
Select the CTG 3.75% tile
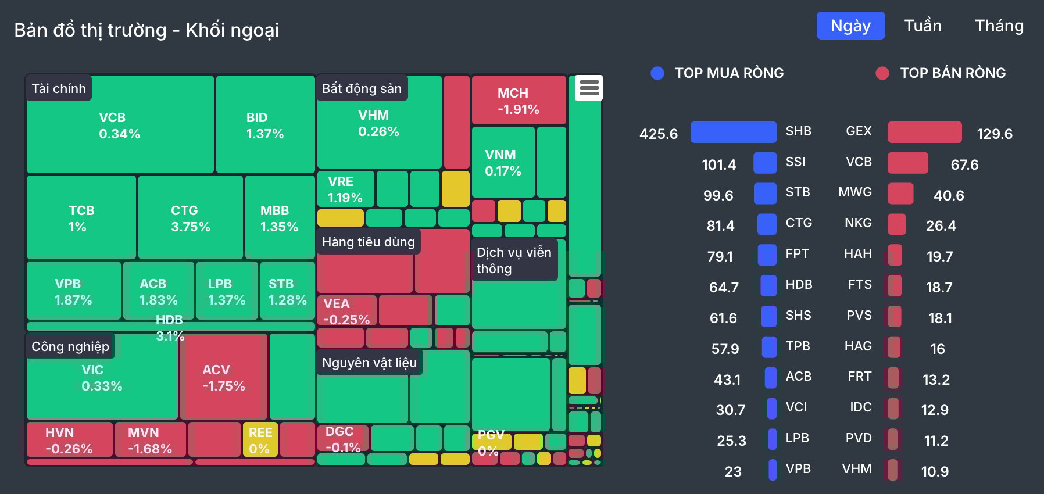point(191,217)
